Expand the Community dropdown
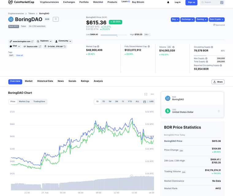Screen dimensions: 233x196 (63, 41)
